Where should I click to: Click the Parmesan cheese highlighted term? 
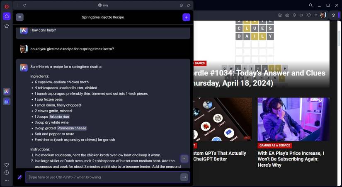click(x=72, y=128)
